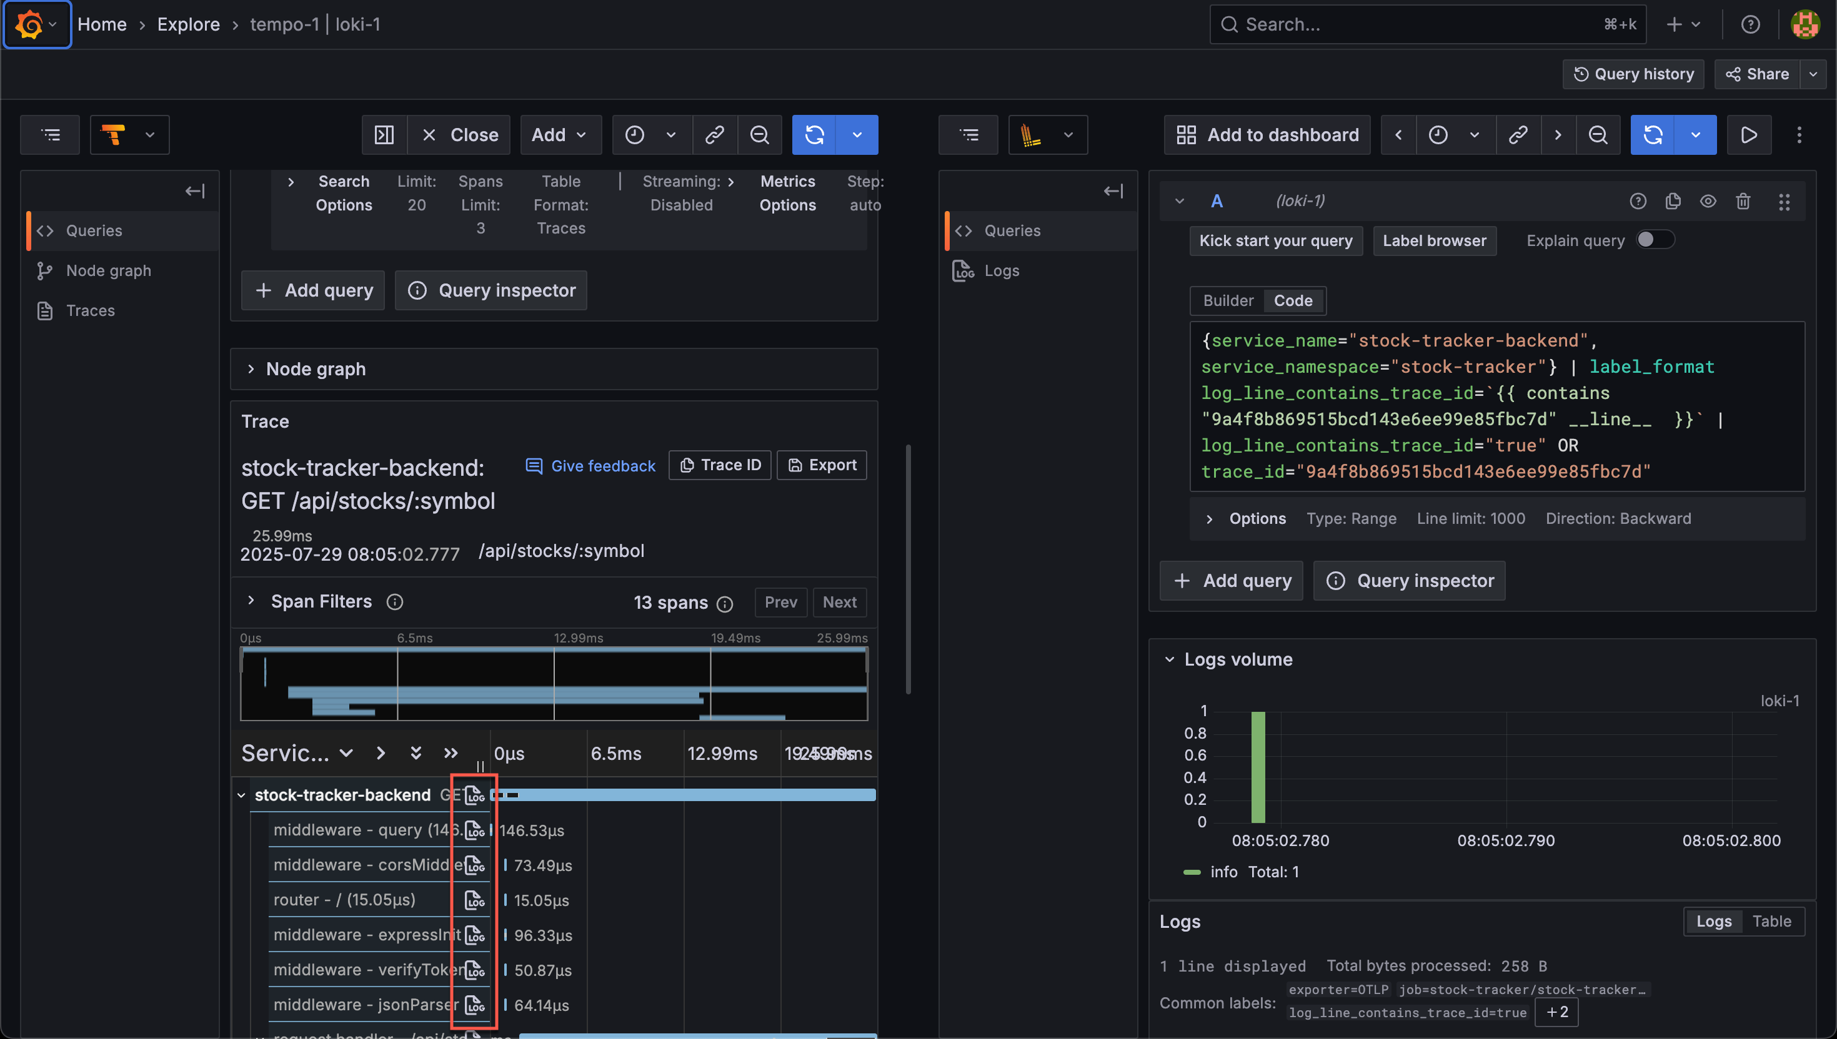
Task: Click Give feedback link
Action: pyautogui.click(x=590, y=466)
